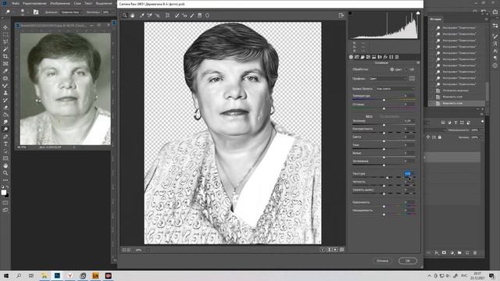Viewport: 500px width, 281px height.
Task: Open the Effects (fx) panel tab
Action: coord(385,57)
